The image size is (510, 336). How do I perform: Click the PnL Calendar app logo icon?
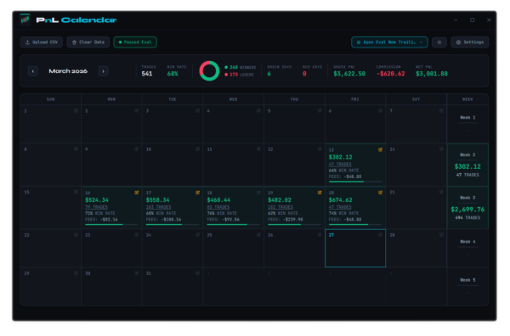point(25,20)
